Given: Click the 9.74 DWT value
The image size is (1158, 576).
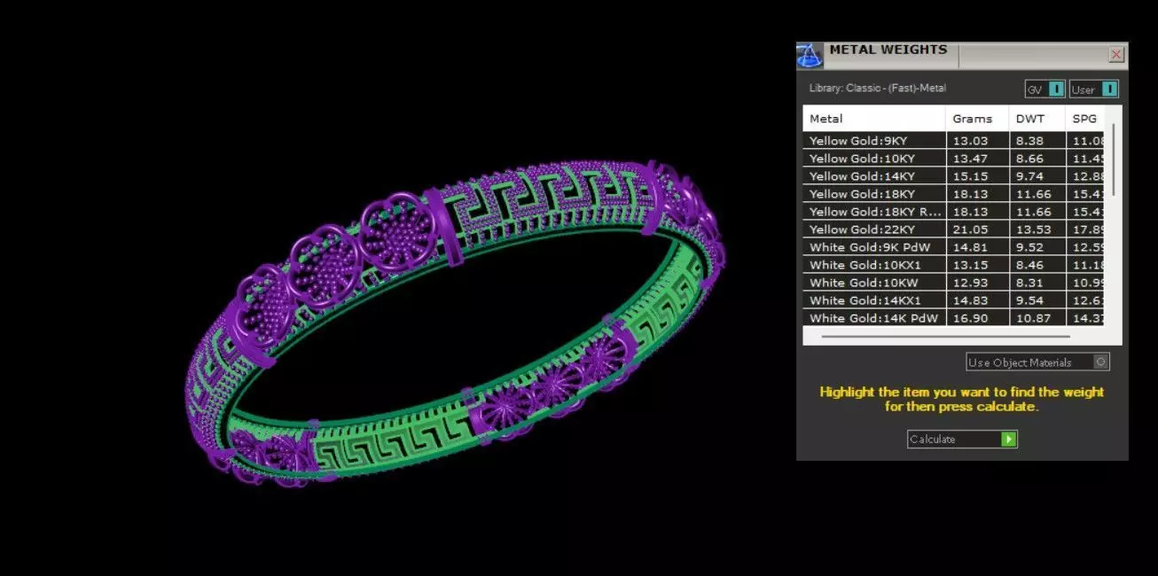Looking at the screenshot, I should click(1029, 176).
